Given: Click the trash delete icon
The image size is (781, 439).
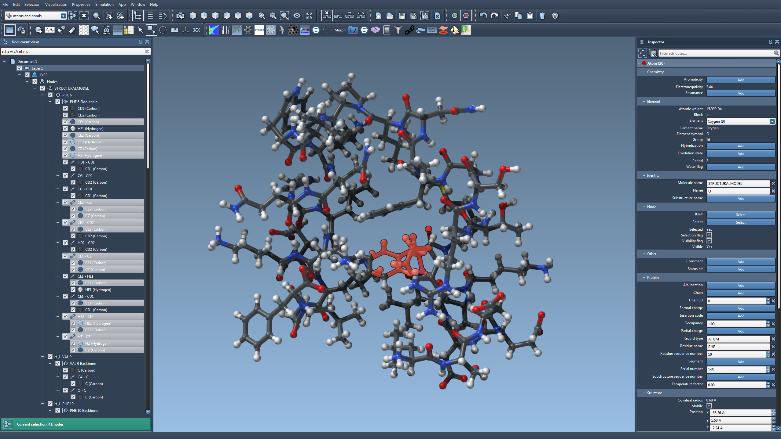Looking at the screenshot, I should pyautogui.click(x=542, y=16).
